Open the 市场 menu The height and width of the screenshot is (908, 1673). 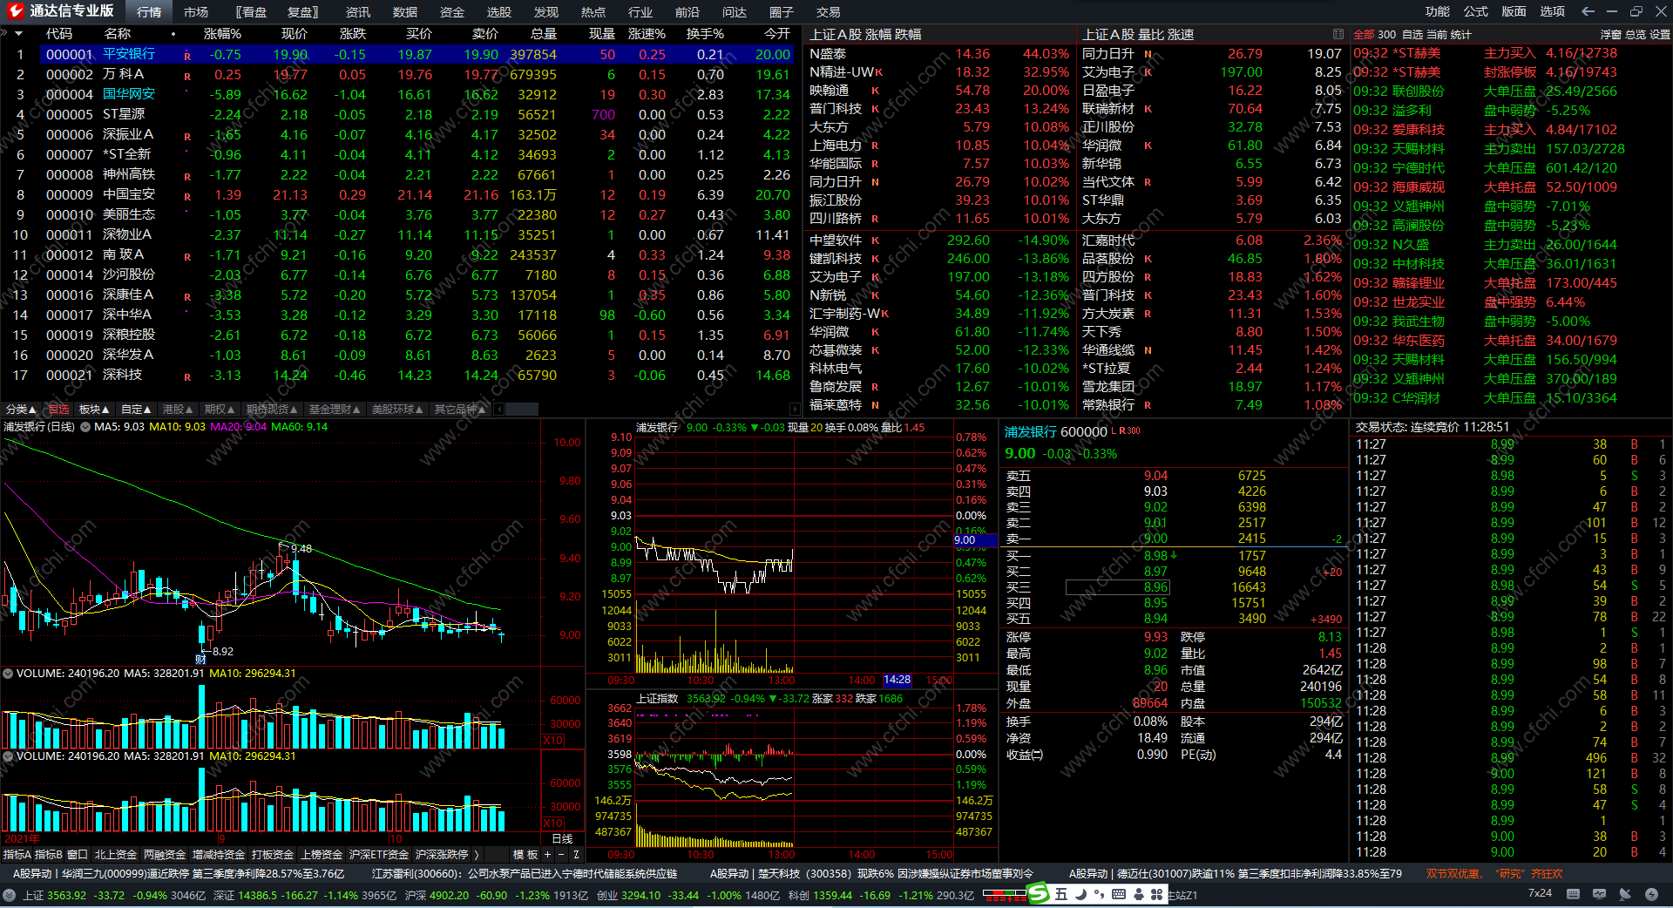(x=196, y=12)
